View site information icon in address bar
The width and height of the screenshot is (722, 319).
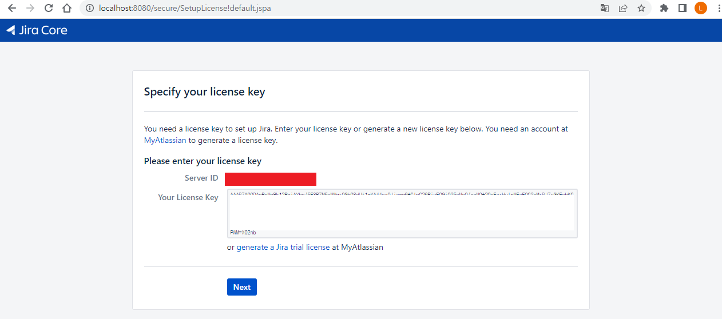tap(89, 8)
